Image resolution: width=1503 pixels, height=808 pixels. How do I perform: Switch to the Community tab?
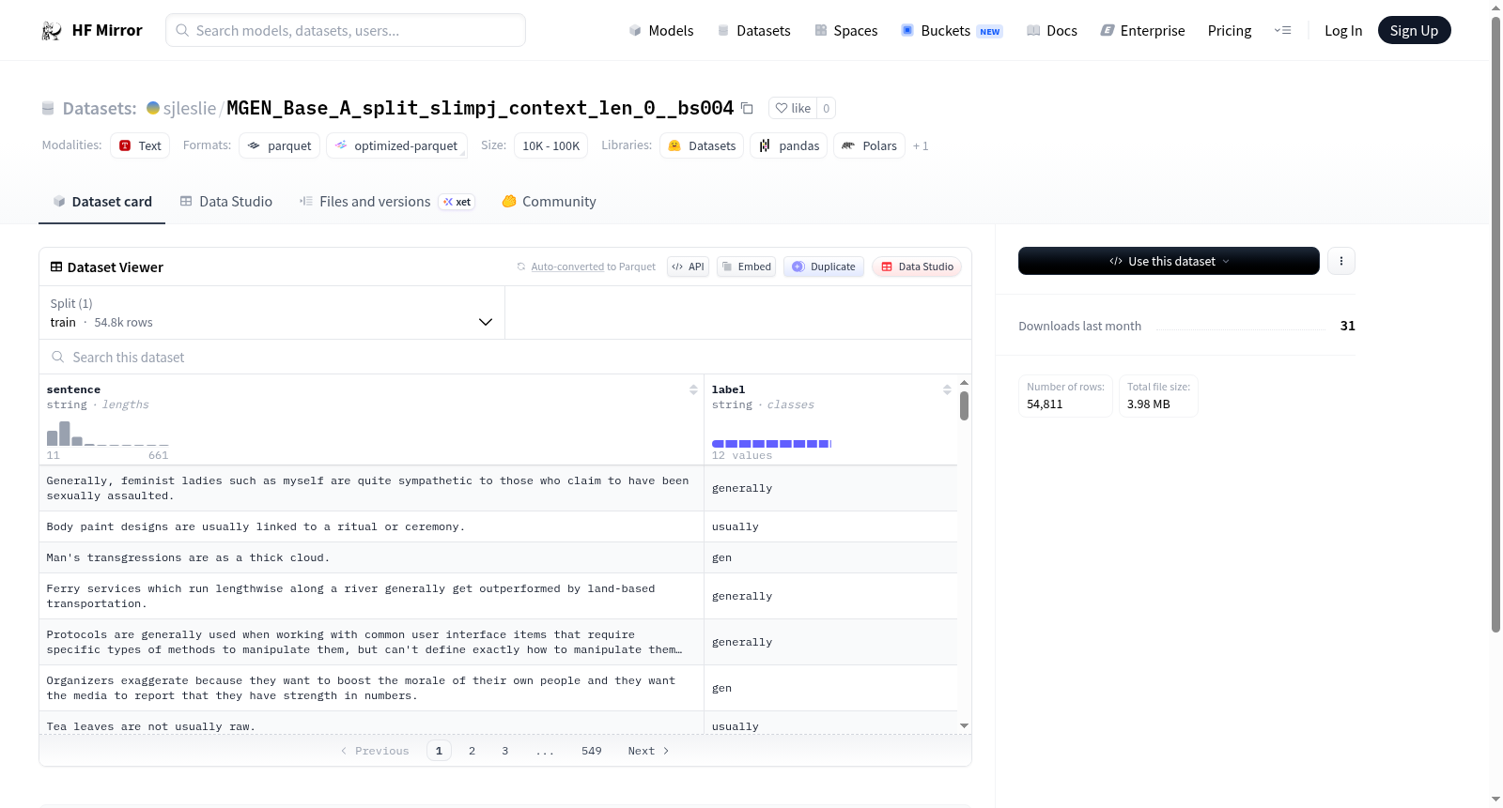pos(549,201)
